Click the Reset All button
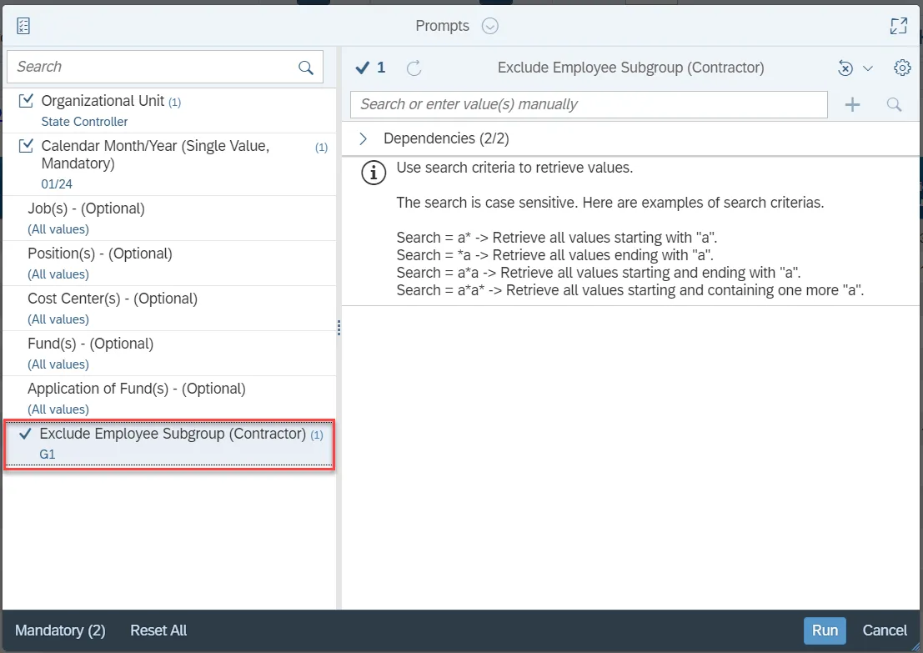The image size is (923, 653). [x=158, y=630]
